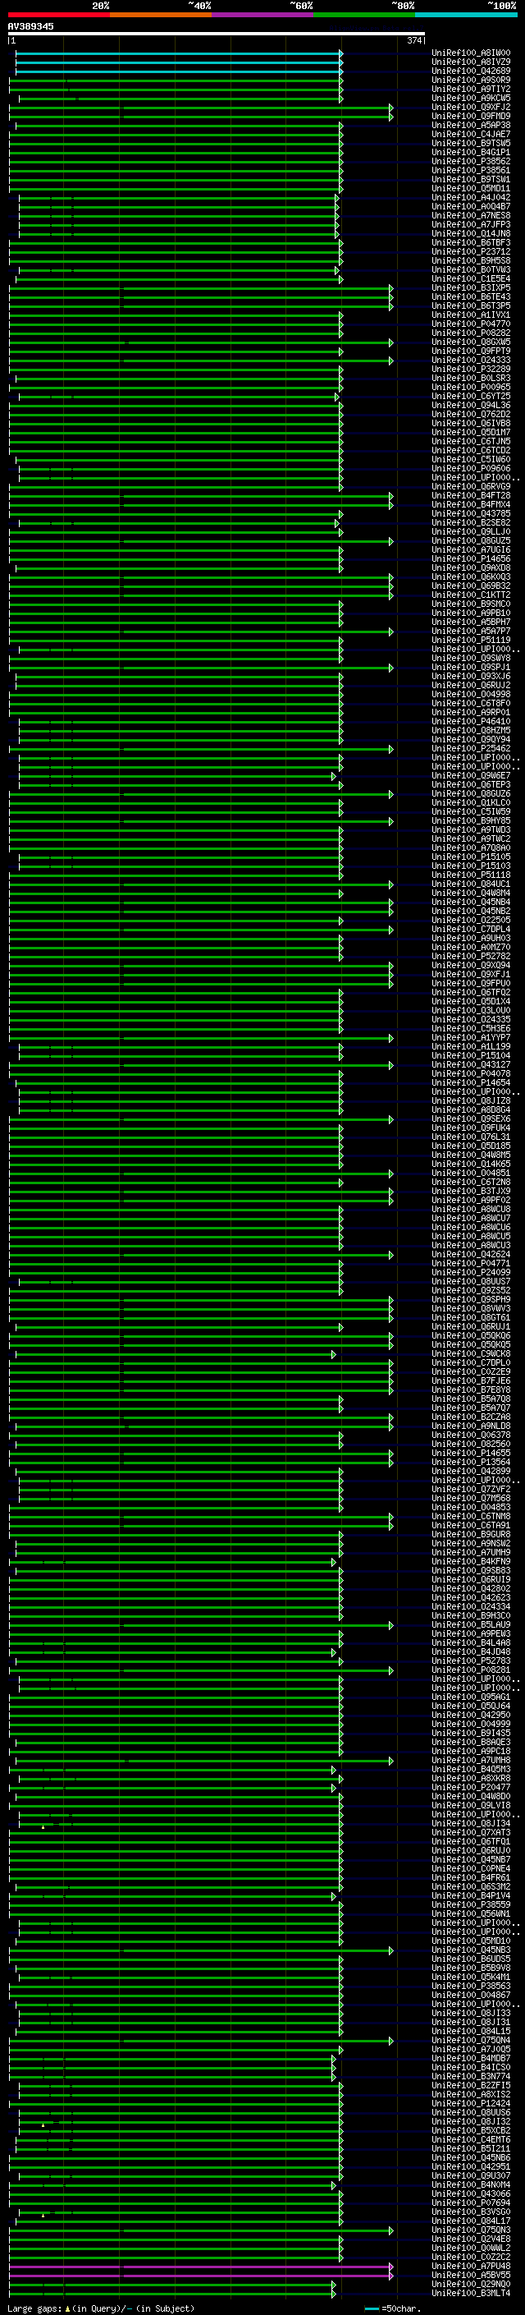Screen dimensions: 525x2315
Task: Click the label UniRef100_B2CZA8
Action: pos(471,1417)
